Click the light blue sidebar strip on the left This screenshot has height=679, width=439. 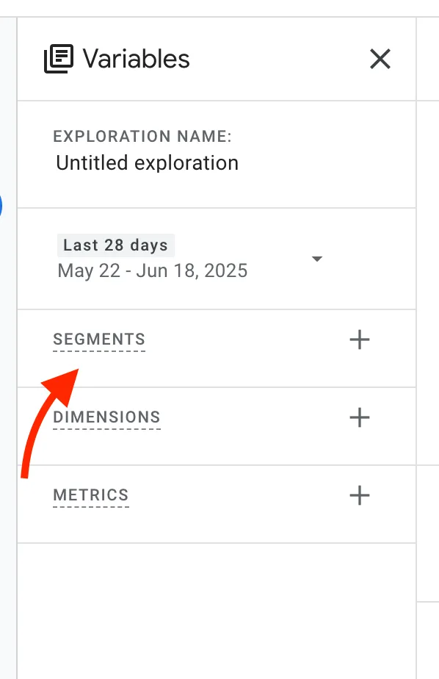(8, 346)
